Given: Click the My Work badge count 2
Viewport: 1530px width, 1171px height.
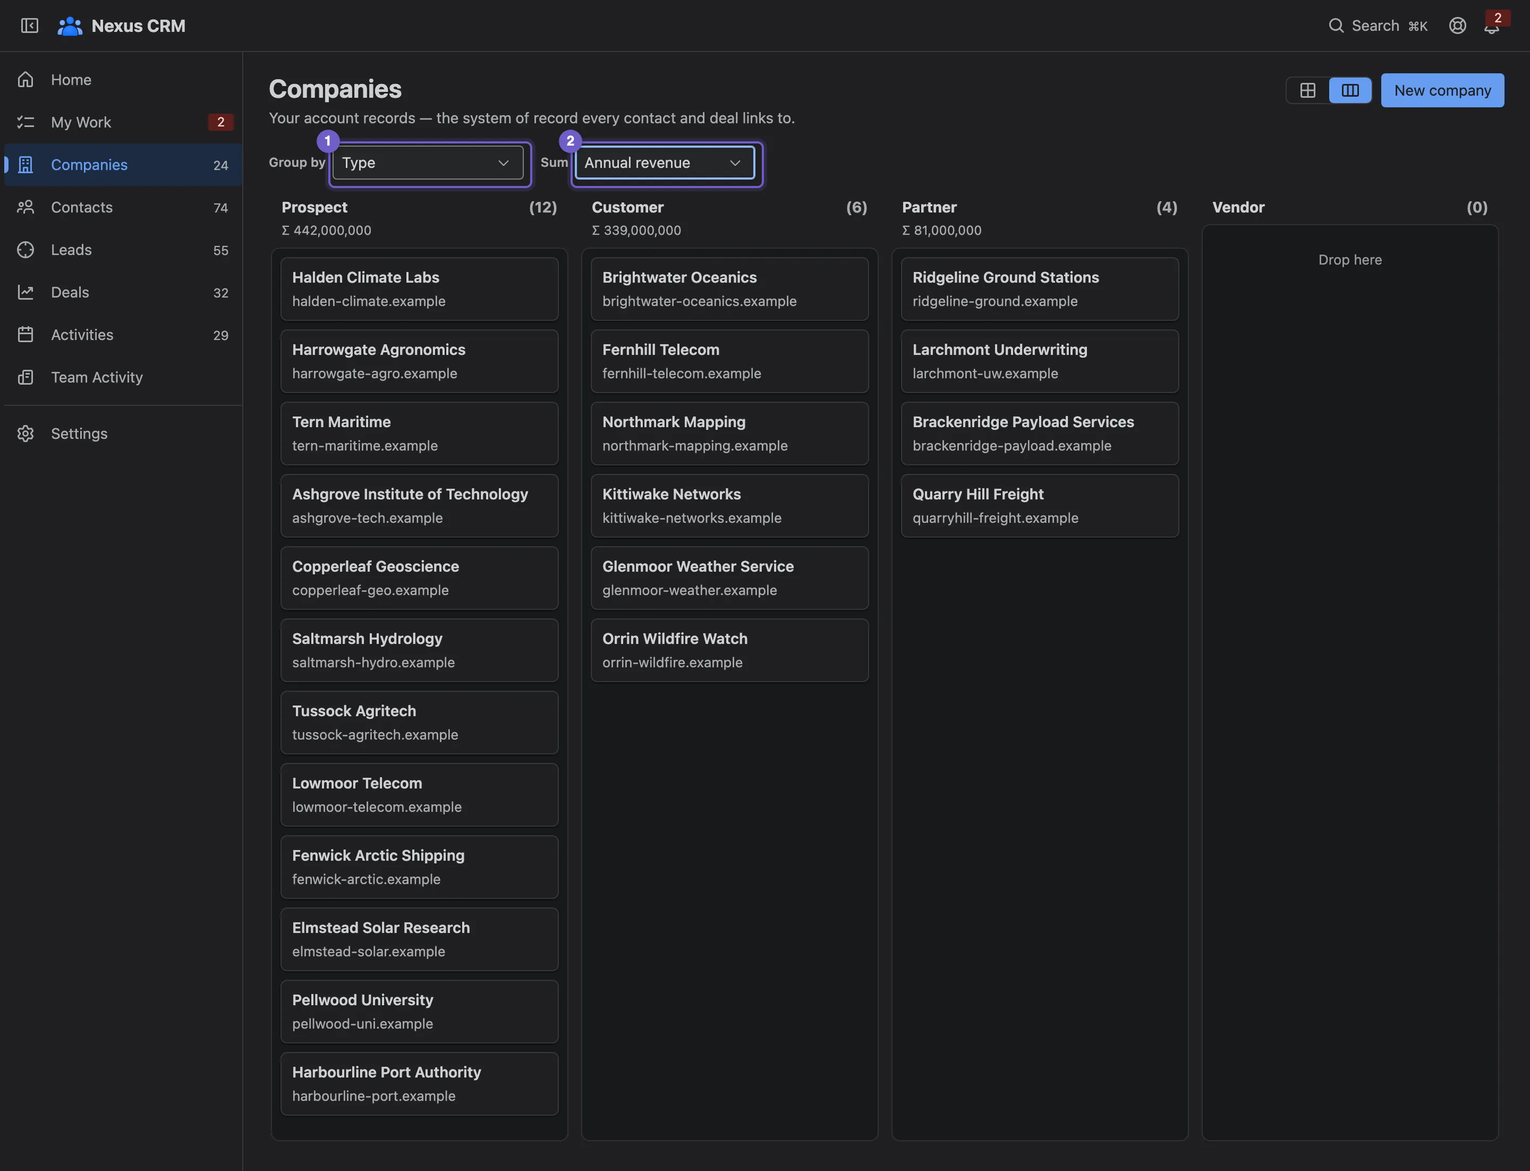Looking at the screenshot, I should pos(221,122).
